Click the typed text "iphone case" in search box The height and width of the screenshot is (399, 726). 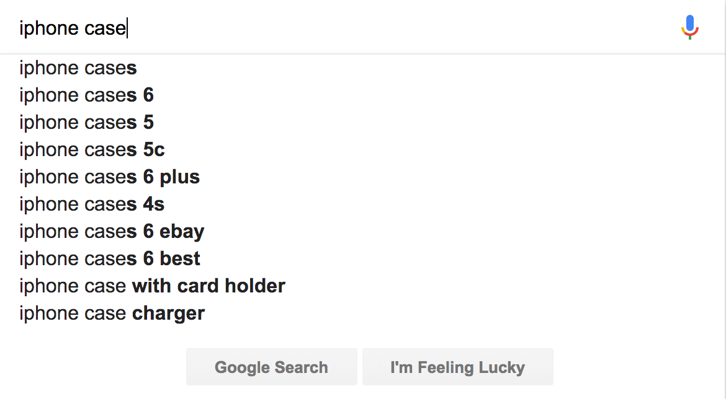[73, 28]
